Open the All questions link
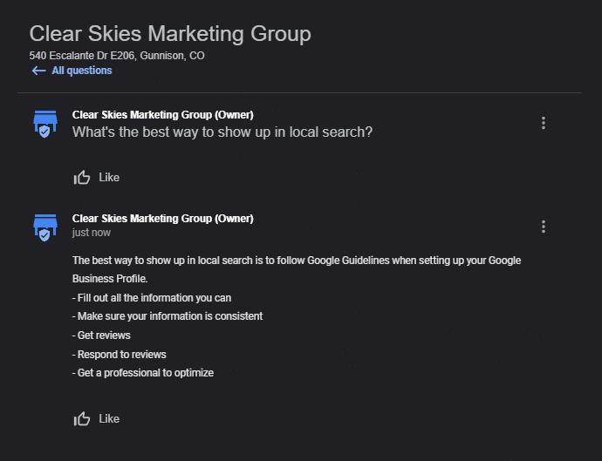Viewport: 602px width, 461px height. pyautogui.click(x=82, y=71)
